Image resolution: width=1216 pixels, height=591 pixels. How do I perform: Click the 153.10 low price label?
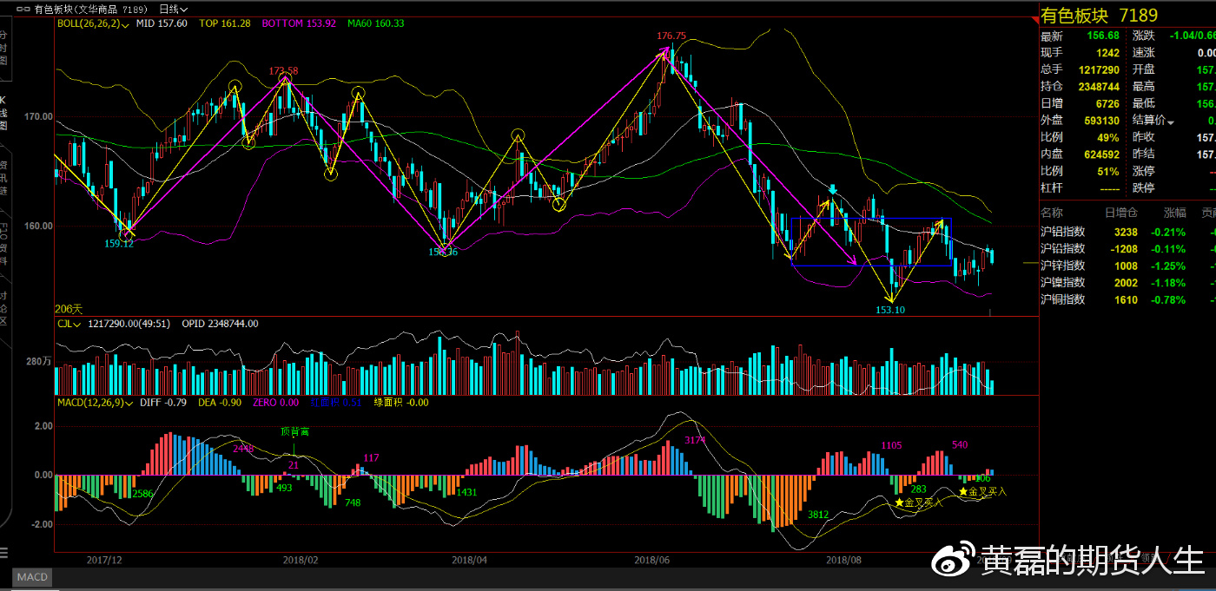(890, 310)
